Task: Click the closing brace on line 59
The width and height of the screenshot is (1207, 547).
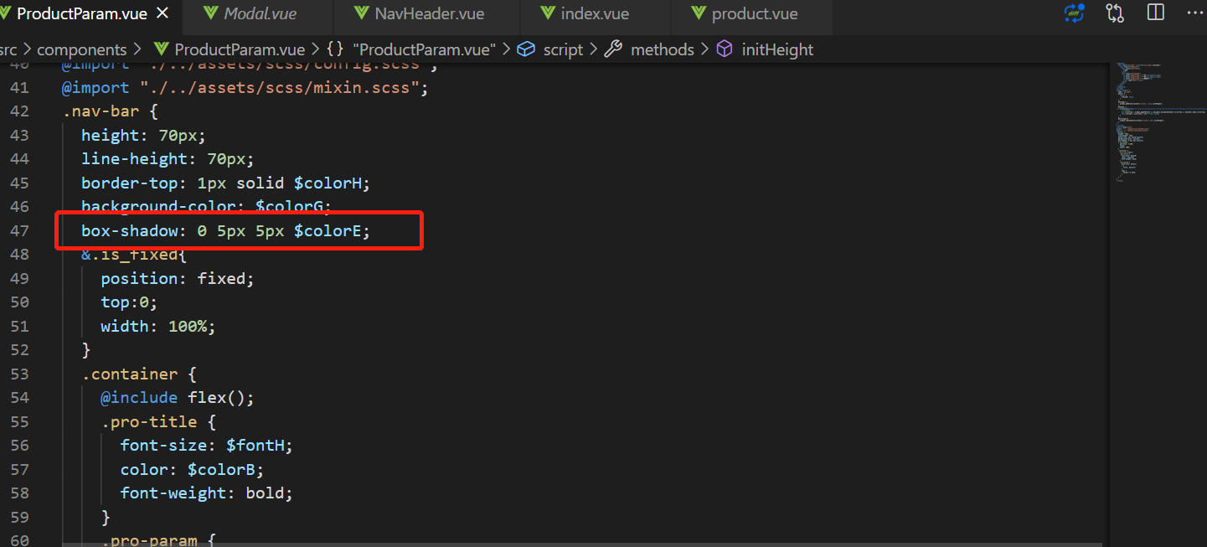Action: pos(105,517)
